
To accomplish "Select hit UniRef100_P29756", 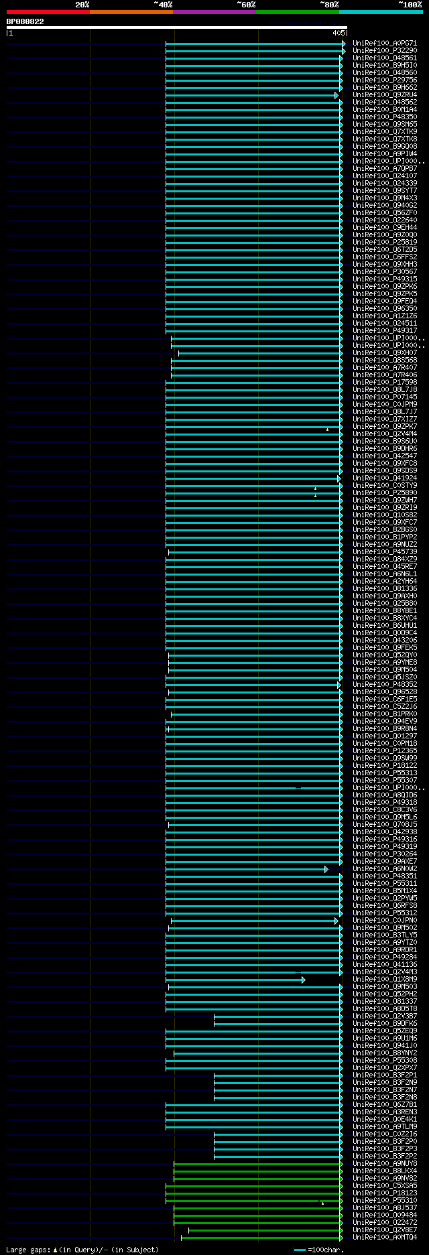I will (385, 80).
